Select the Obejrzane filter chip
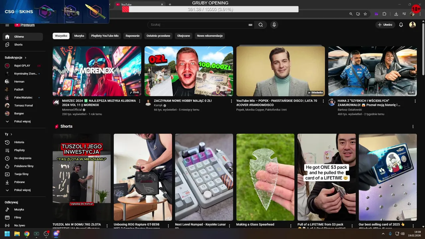Image resolution: width=425 pixels, height=239 pixels. click(184, 36)
